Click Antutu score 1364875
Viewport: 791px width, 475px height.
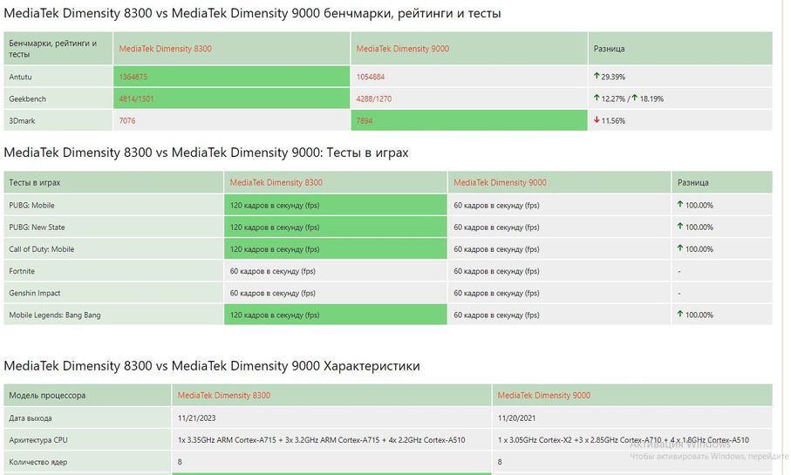(133, 78)
